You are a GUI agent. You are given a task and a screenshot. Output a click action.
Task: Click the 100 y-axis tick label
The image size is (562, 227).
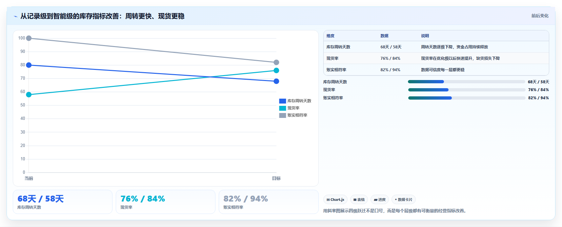(22, 38)
